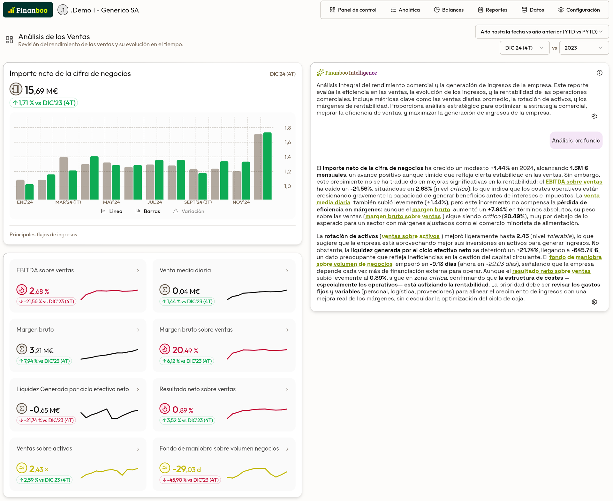Click gear icon below deep analysis text
The height and width of the screenshot is (501, 613).
594,302
